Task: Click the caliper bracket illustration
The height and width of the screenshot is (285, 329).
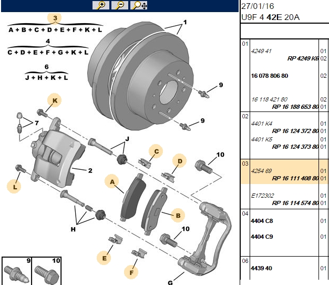Action: pos(205,238)
